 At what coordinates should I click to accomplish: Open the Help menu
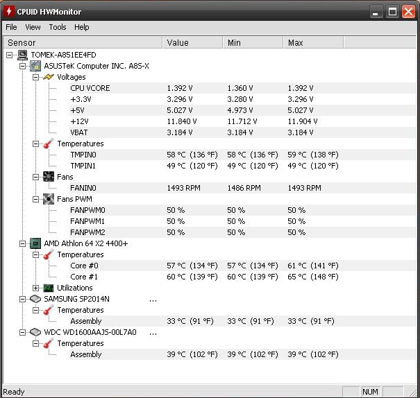tap(82, 27)
